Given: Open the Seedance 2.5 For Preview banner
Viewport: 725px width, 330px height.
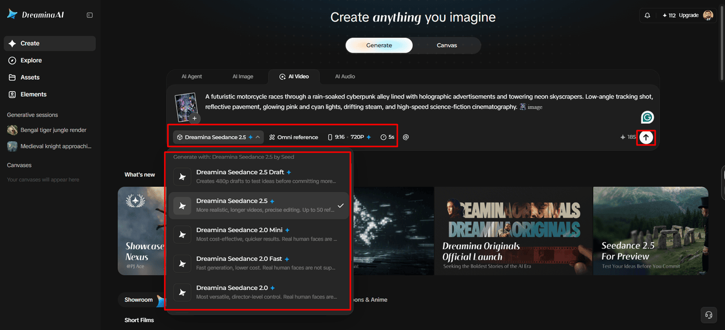Looking at the screenshot, I should (650, 231).
